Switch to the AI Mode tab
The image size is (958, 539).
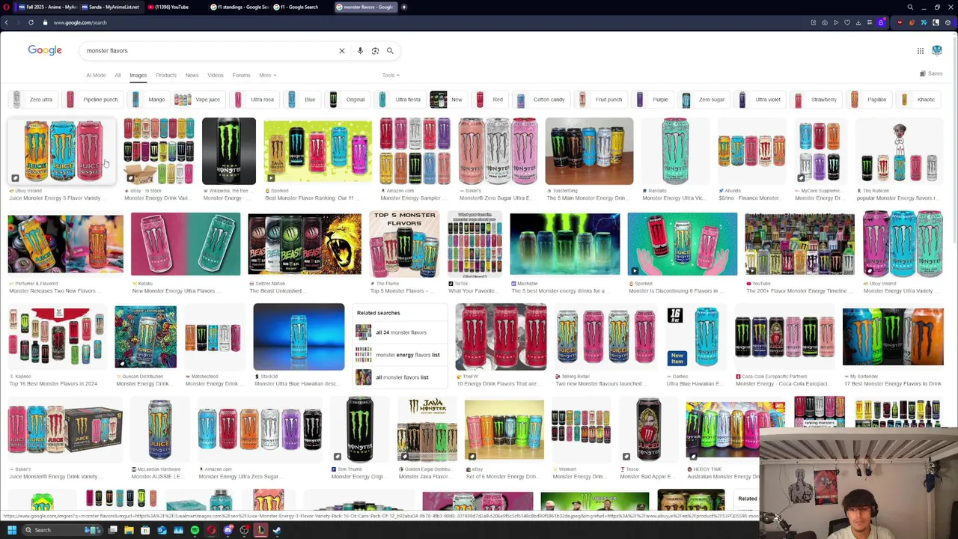[96, 75]
